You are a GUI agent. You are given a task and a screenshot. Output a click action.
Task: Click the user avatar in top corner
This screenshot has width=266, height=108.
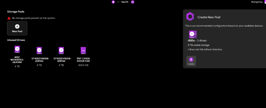(x=265, y=2)
